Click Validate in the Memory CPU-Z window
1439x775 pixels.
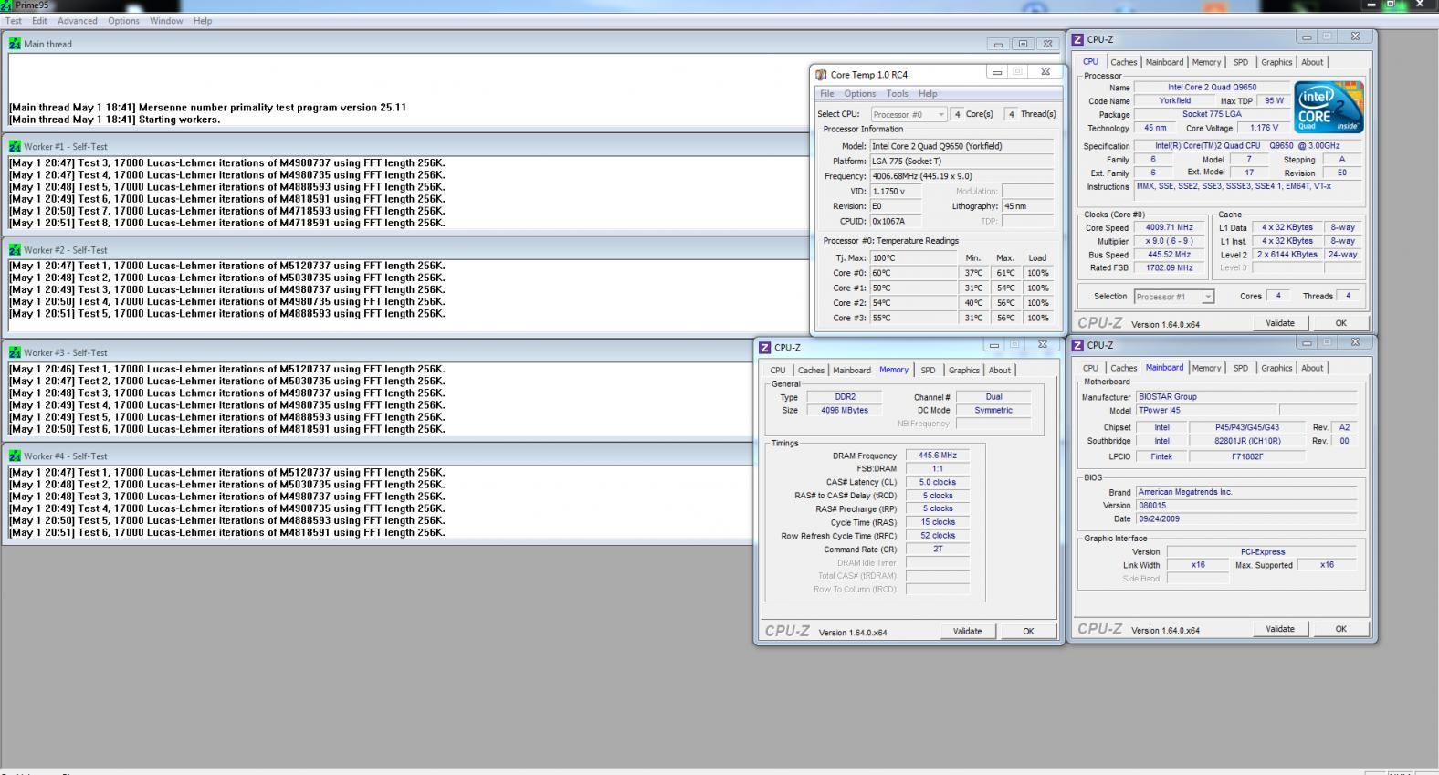967,631
